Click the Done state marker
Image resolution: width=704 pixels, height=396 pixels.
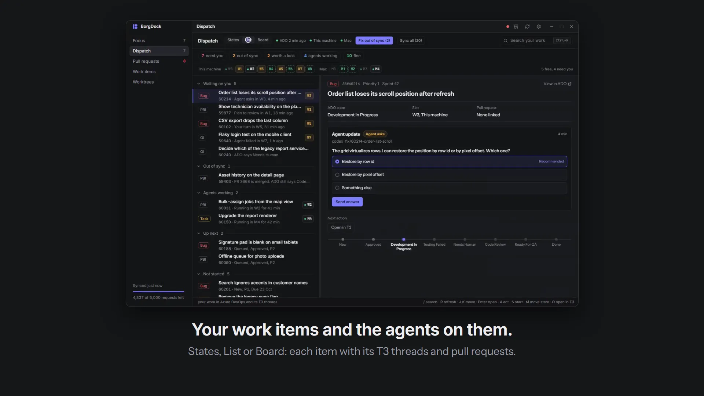pyautogui.click(x=556, y=239)
